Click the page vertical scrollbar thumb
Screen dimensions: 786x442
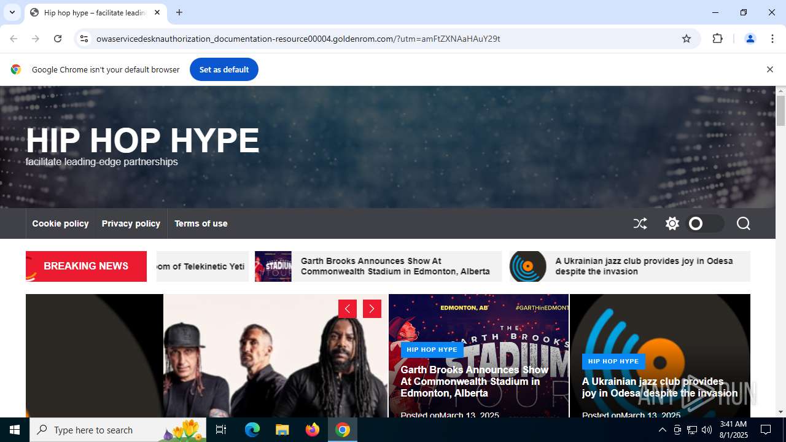pos(780,110)
